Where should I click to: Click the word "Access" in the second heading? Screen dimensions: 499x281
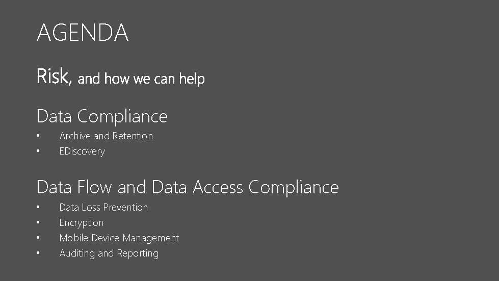click(x=218, y=187)
